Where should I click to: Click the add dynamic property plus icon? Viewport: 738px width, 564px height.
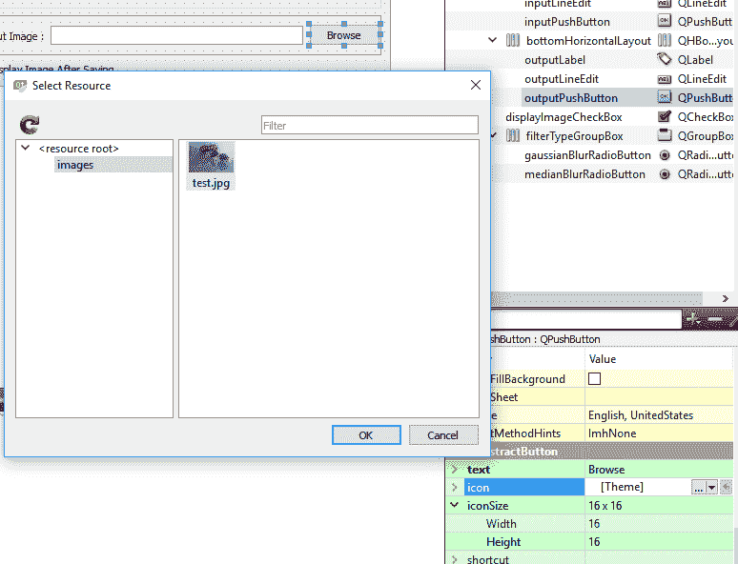click(693, 320)
